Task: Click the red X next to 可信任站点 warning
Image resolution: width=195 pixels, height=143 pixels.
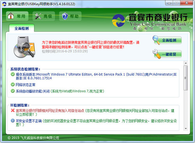Action: [x=13, y=110]
